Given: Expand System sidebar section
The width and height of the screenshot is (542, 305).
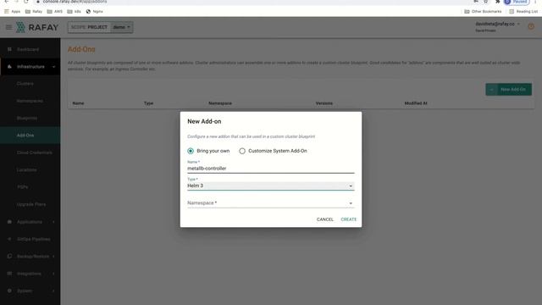Looking at the screenshot, I should [x=30, y=291].
